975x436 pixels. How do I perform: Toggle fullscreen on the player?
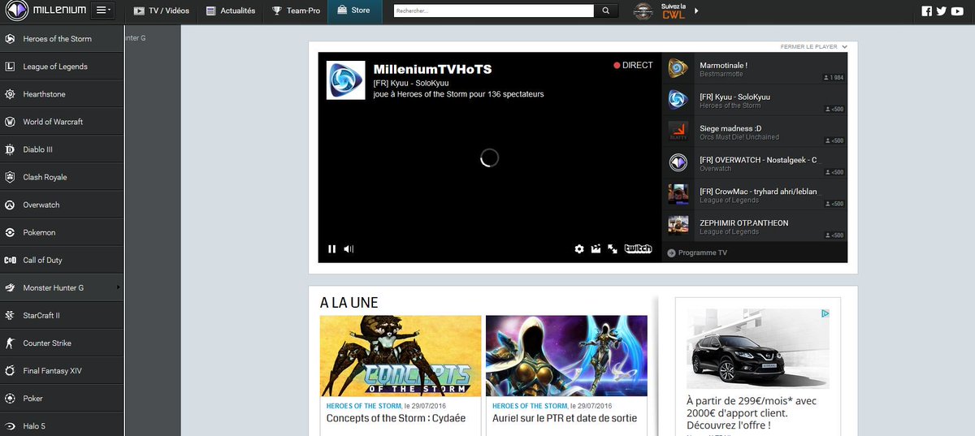tap(613, 249)
